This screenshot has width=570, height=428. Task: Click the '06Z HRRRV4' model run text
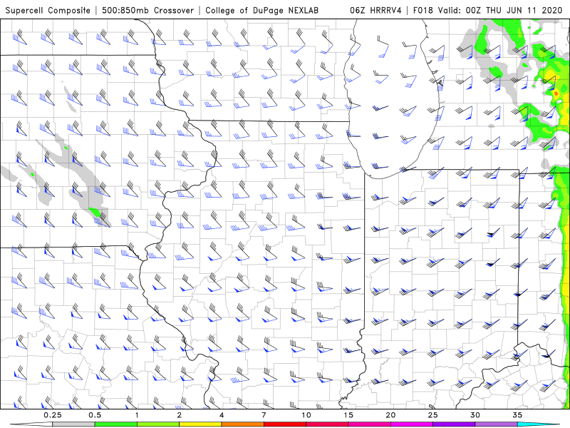[x=375, y=10]
